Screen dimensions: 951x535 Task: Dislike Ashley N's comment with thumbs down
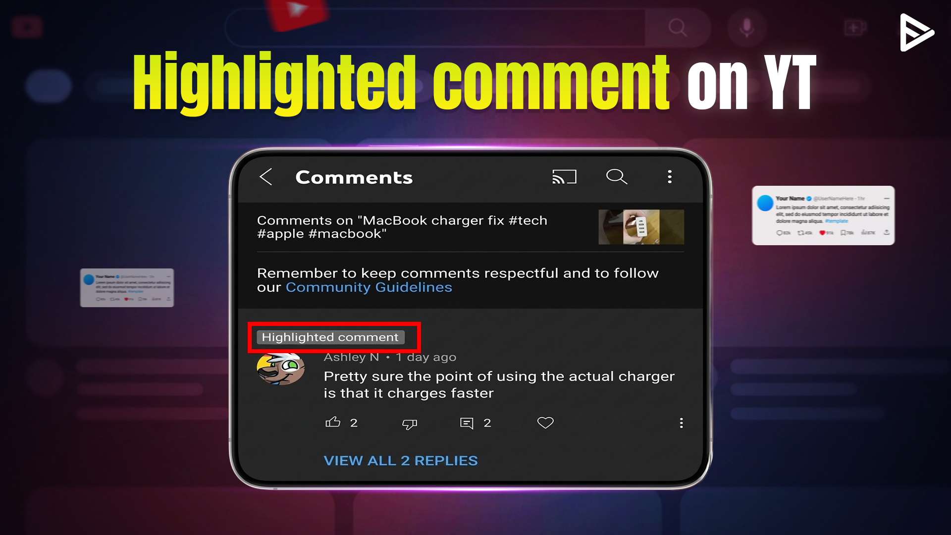(410, 424)
